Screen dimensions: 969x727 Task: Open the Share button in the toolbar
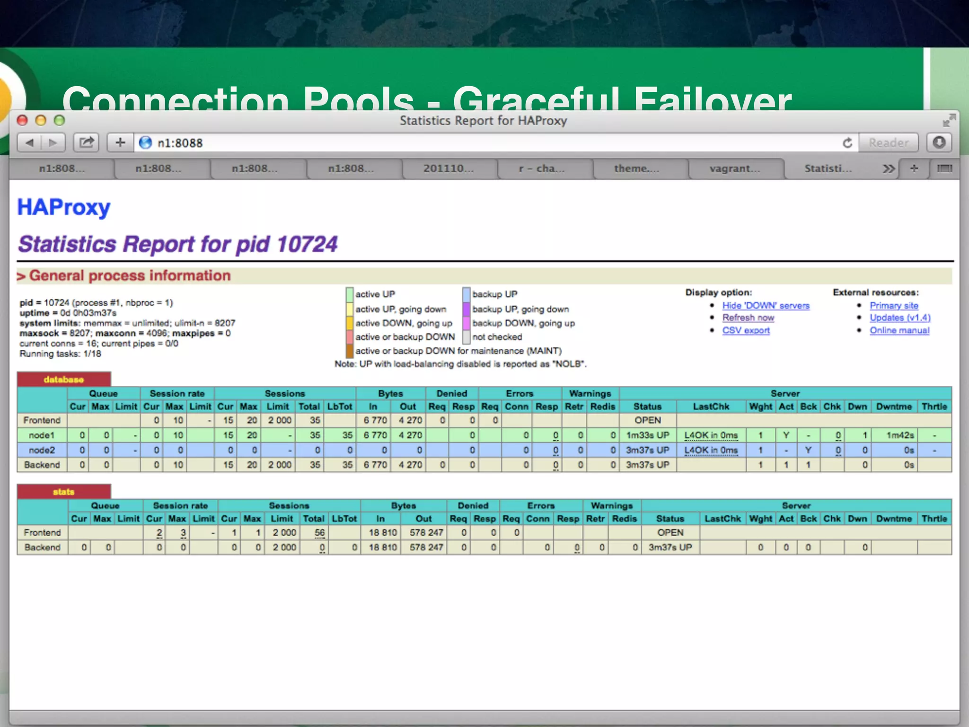click(x=86, y=142)
